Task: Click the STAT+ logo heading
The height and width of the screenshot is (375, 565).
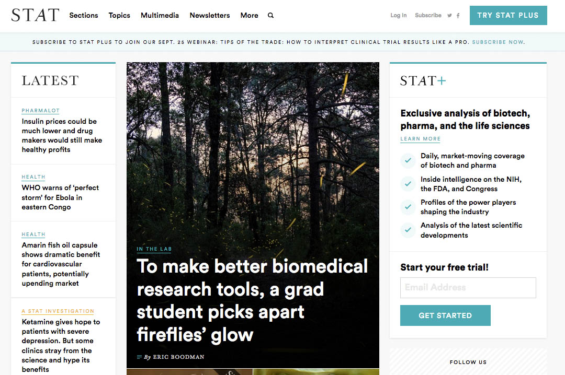Action: pos(423,80)
